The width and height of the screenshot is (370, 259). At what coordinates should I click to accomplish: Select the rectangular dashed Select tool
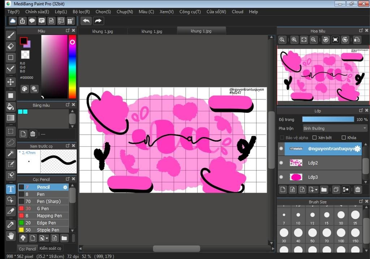point(10,131)
